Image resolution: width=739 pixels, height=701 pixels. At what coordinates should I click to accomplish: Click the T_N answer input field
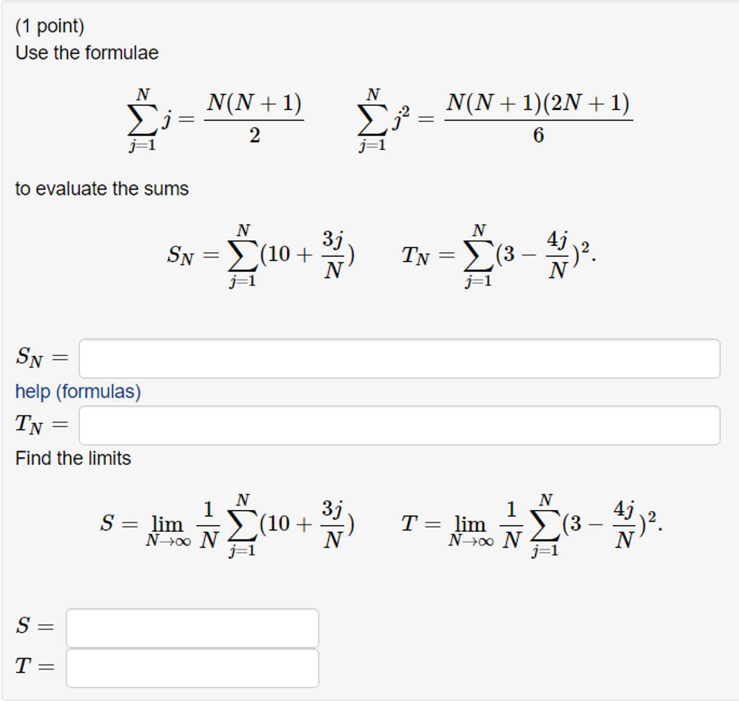(x=399, y=425)
